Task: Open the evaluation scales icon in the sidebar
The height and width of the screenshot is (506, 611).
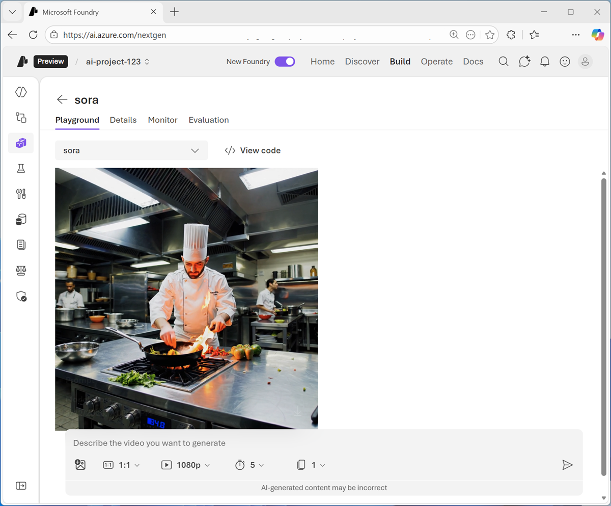Action: (x=21, y=270)
